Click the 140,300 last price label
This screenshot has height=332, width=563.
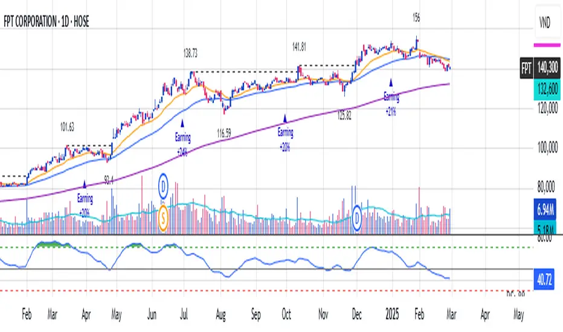[x=547, y=68]
